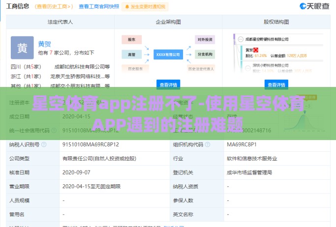Click the 英文名称 label
Viewport: 336px width, 227px height.
(183, 214)
